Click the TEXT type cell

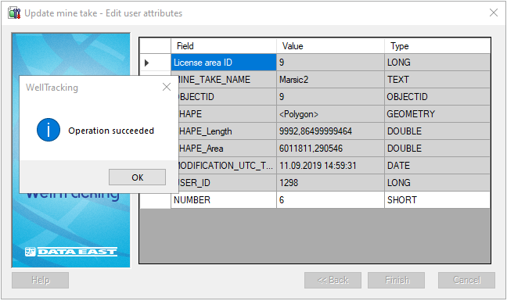(x=437, y=80)
